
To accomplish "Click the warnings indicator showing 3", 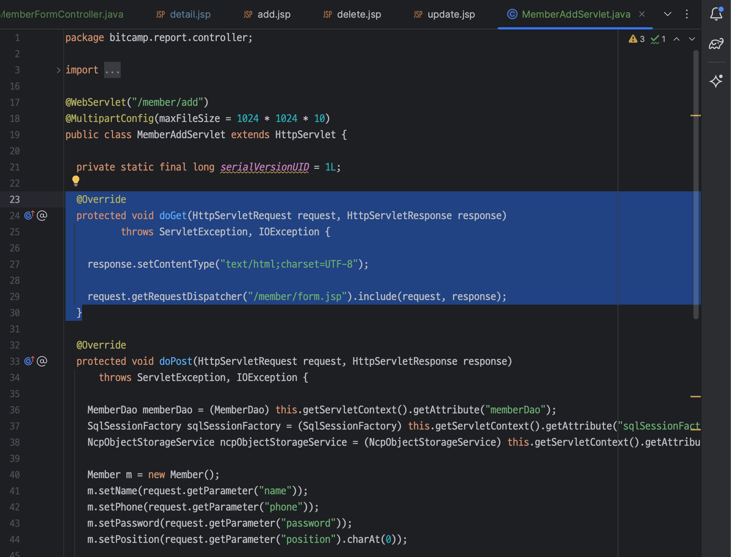I will pyautogui.click(x=637, y=39).
